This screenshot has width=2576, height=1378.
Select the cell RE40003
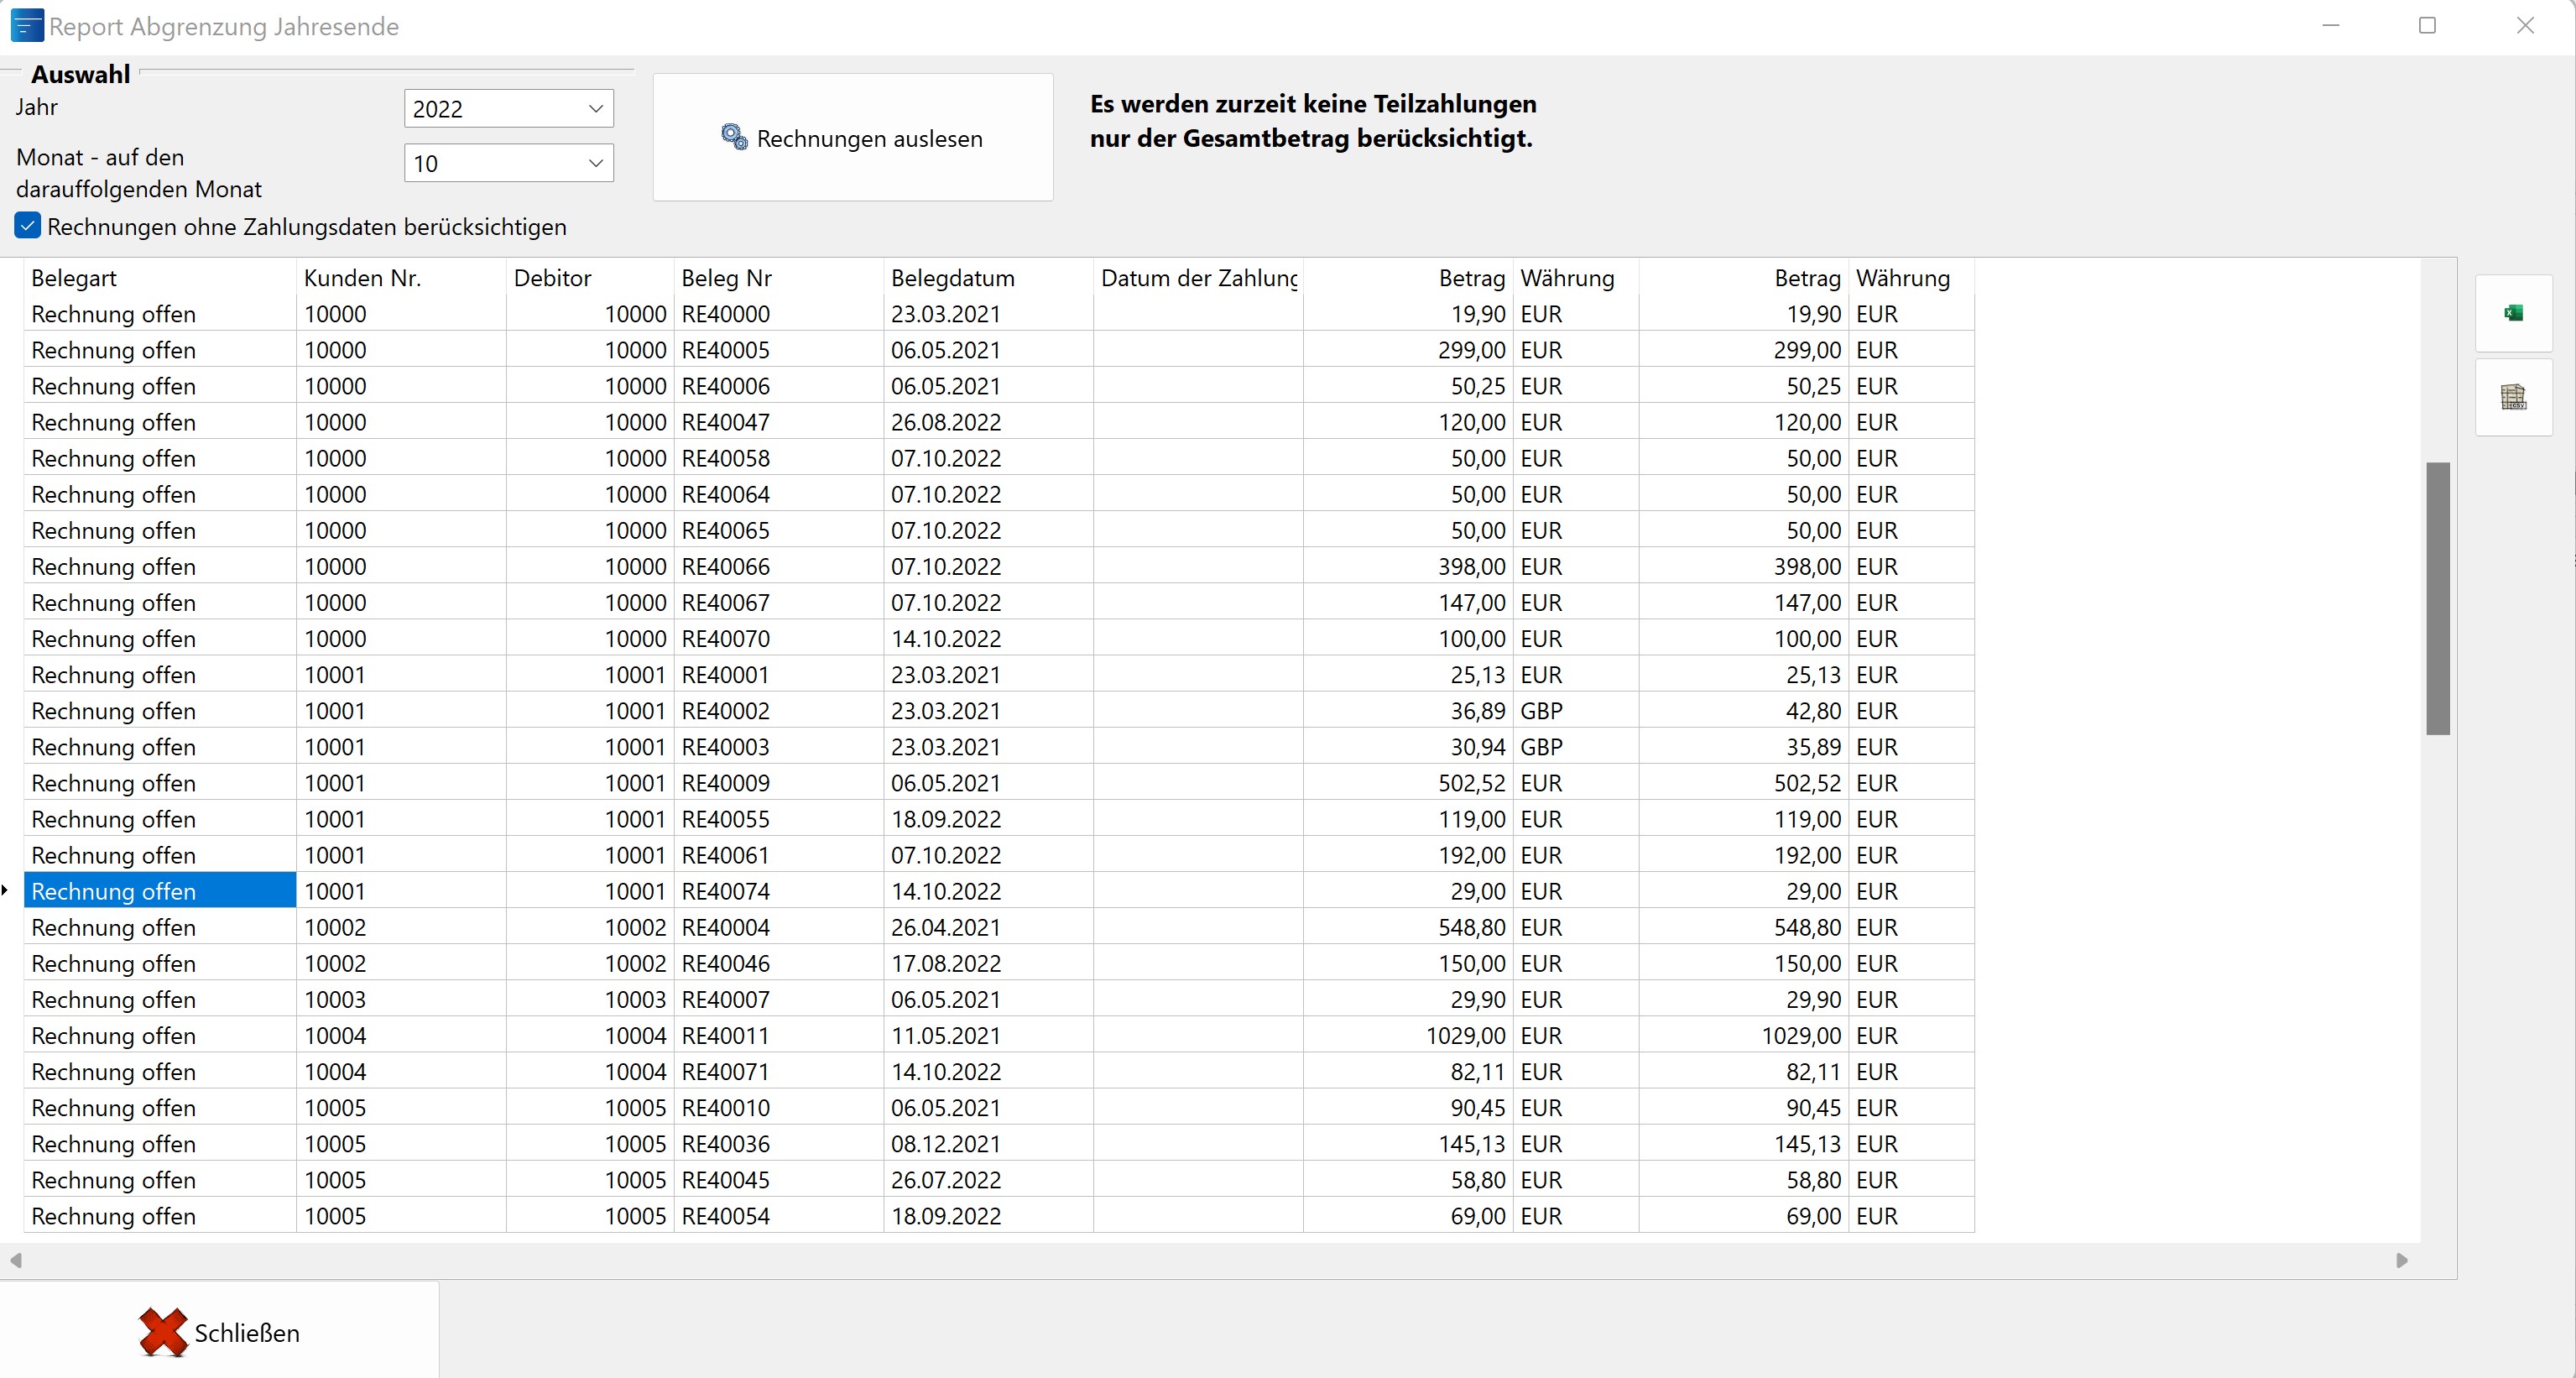[x=779, y=747]
